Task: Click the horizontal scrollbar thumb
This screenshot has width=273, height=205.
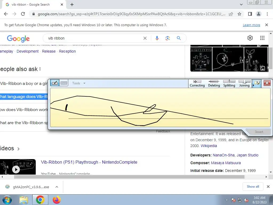Action: point(129,177)
